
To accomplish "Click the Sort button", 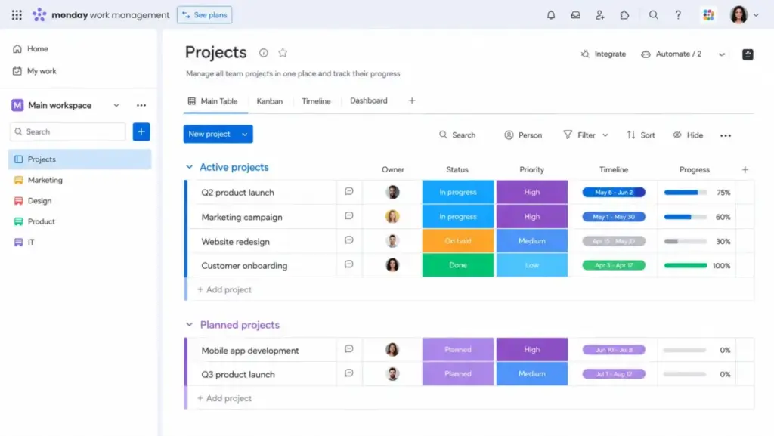I will pyautogui.click(x=641, y=135).
